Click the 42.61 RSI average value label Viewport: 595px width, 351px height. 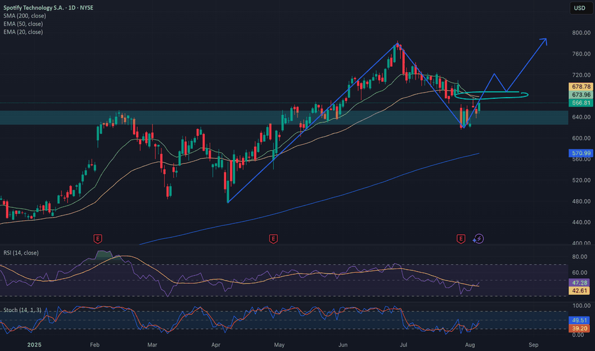pos(580,290)
